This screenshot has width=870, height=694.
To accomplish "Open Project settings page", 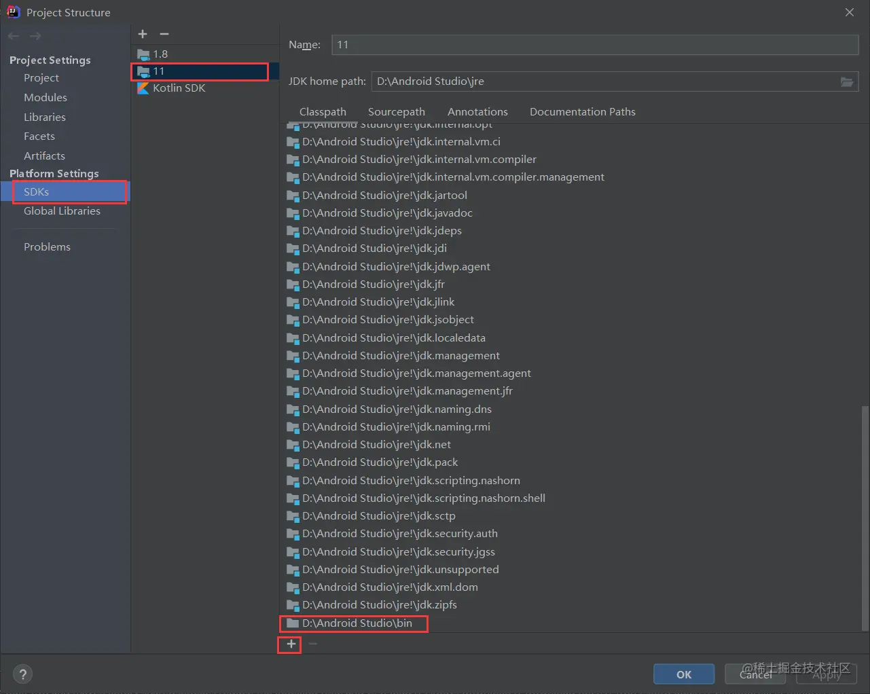I will [41, 78].
